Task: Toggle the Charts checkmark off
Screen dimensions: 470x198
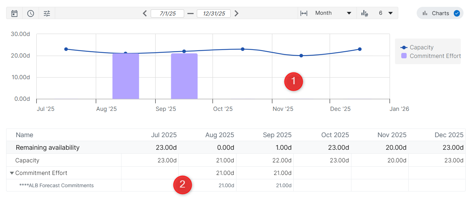Action: [x=457, y=13]
